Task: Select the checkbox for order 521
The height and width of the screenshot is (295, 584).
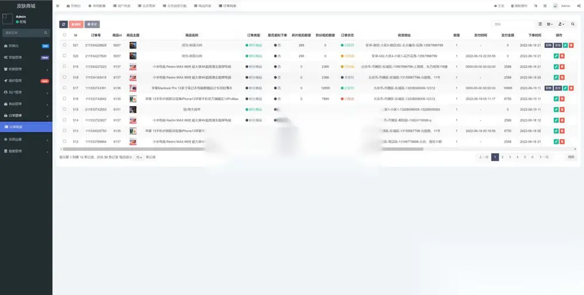Action: pyautogui.click(x=64, y=45)
